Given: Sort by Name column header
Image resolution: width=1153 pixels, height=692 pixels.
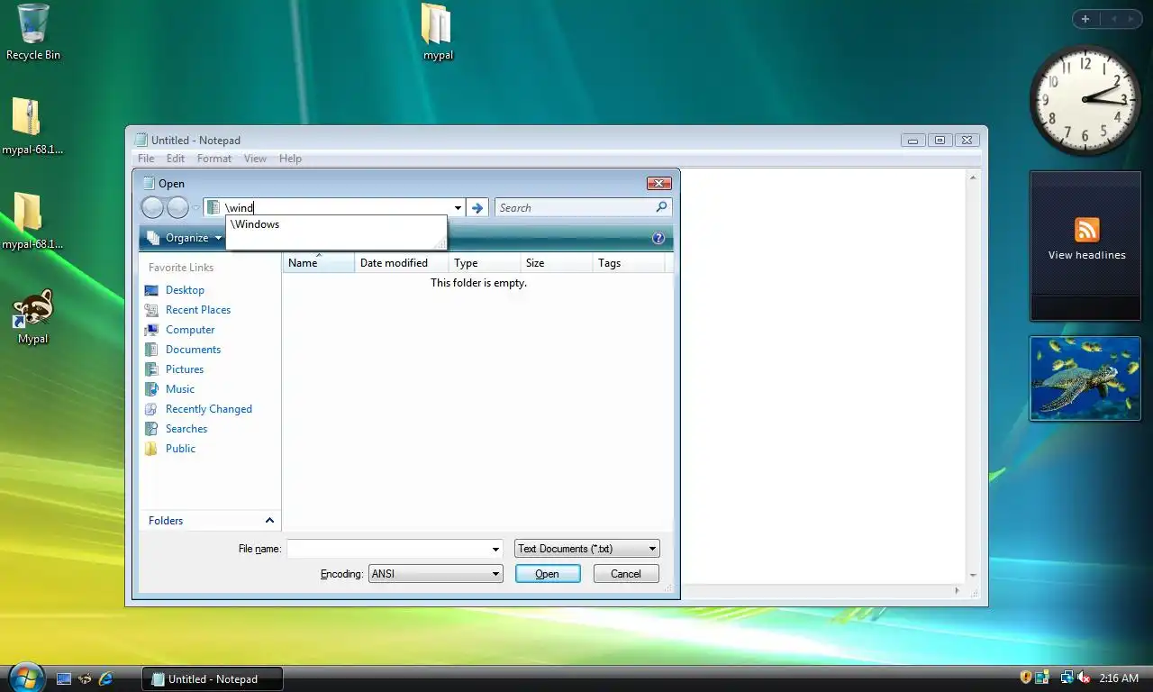Looking at the screenshot, I should 319,263.
